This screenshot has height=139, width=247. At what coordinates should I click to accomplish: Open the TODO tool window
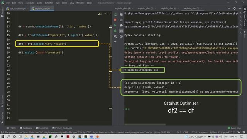tap(11, 128)
